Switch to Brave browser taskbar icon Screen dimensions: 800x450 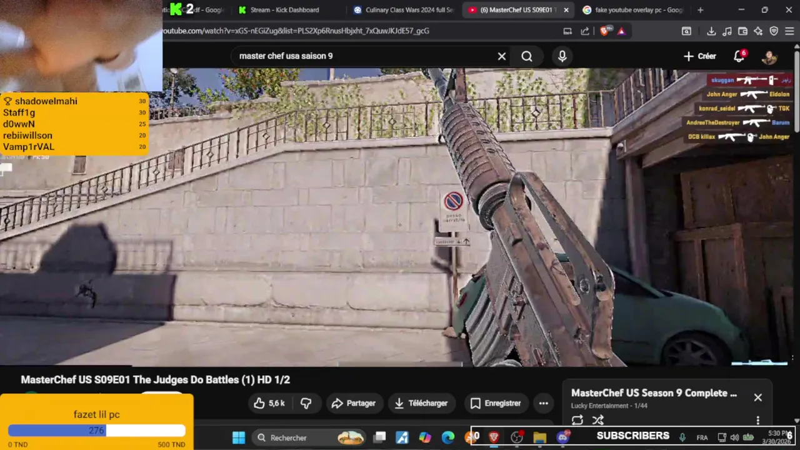tap(494, 437)
